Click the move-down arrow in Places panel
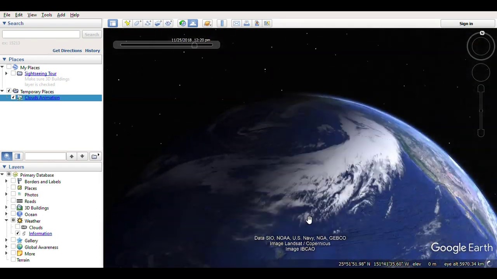The width and height of the screenshot is (497, 279). [x=82, y=156]
